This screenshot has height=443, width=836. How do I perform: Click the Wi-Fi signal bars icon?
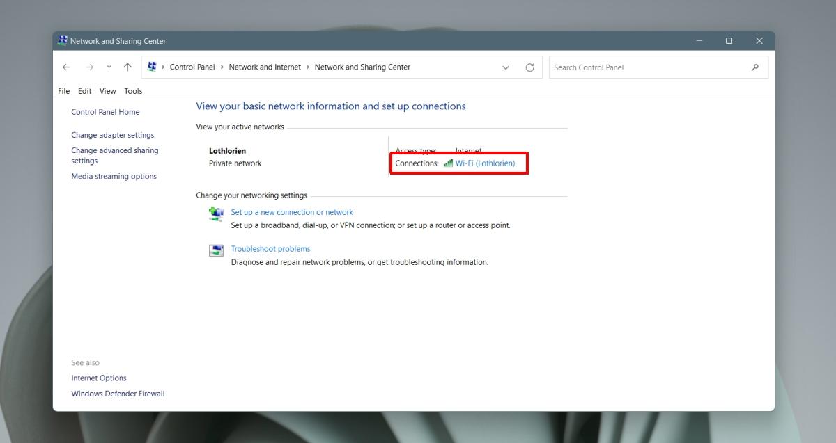coord(448,163)
